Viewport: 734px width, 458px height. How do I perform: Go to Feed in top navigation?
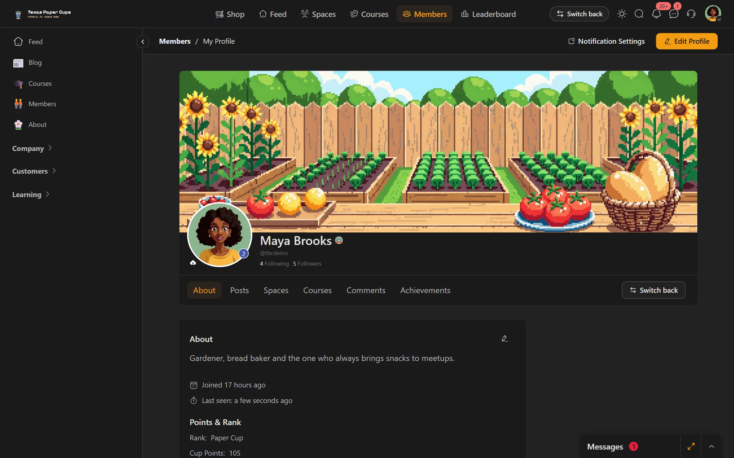point(273,14)
